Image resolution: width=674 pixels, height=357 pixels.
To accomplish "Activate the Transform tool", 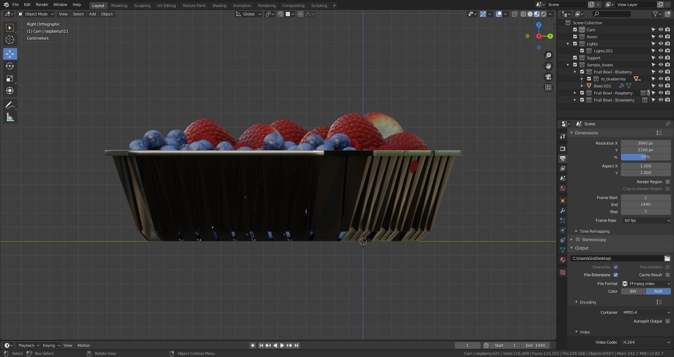I will pos(10,91).
